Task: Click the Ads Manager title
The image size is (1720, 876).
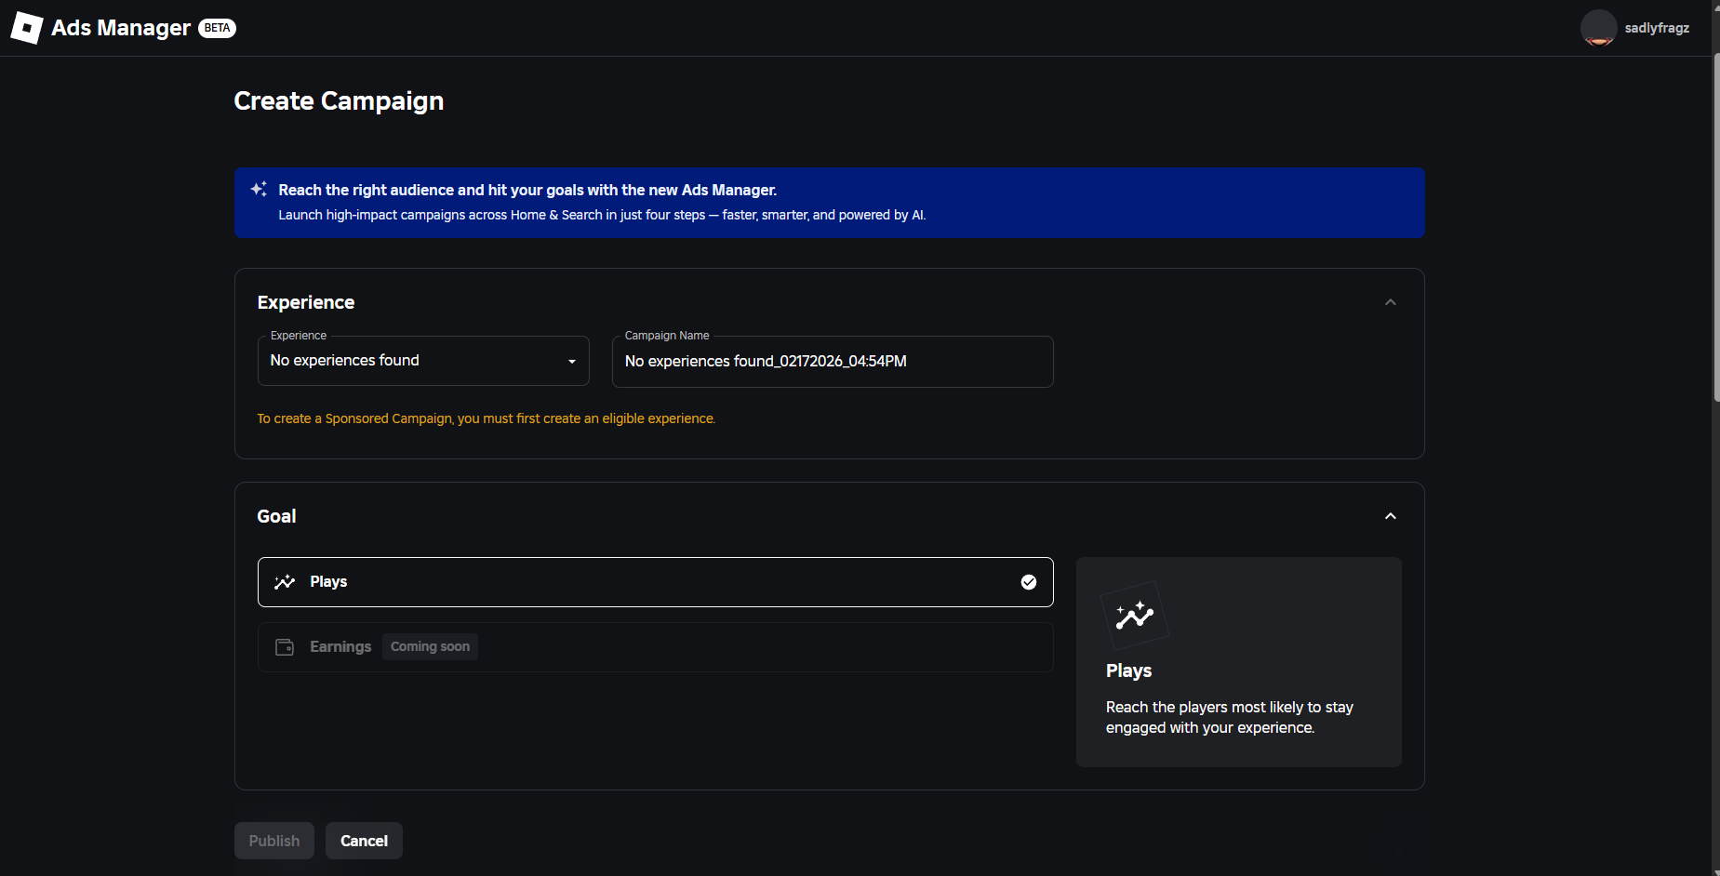Action: coord(121,28)
